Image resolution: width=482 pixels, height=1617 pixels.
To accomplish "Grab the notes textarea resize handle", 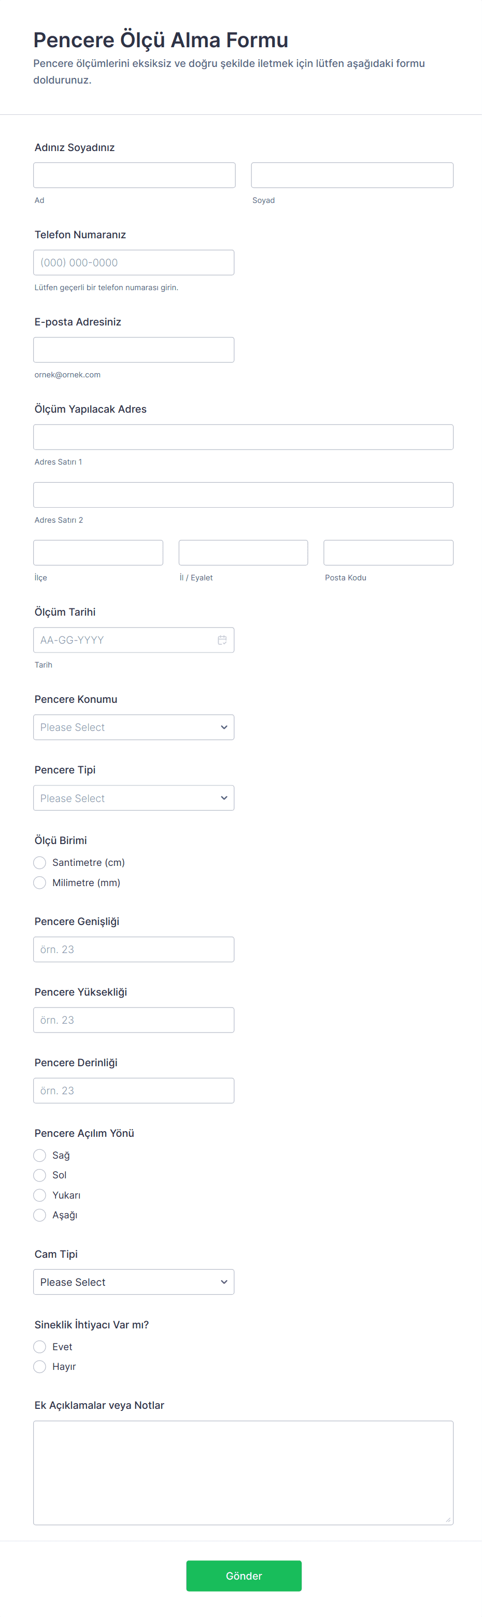I will pyautogui.click(x=447, y=1519).
